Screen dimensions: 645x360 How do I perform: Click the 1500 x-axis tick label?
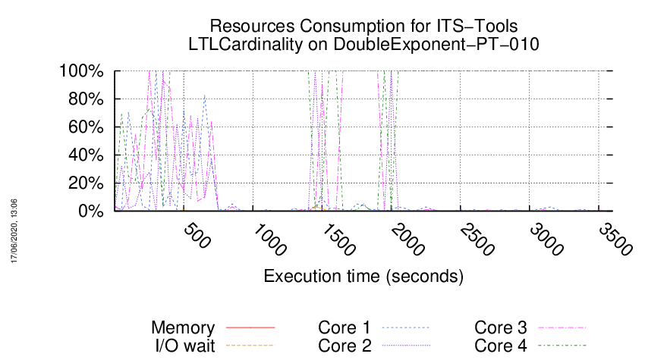(x=339, y=239)
